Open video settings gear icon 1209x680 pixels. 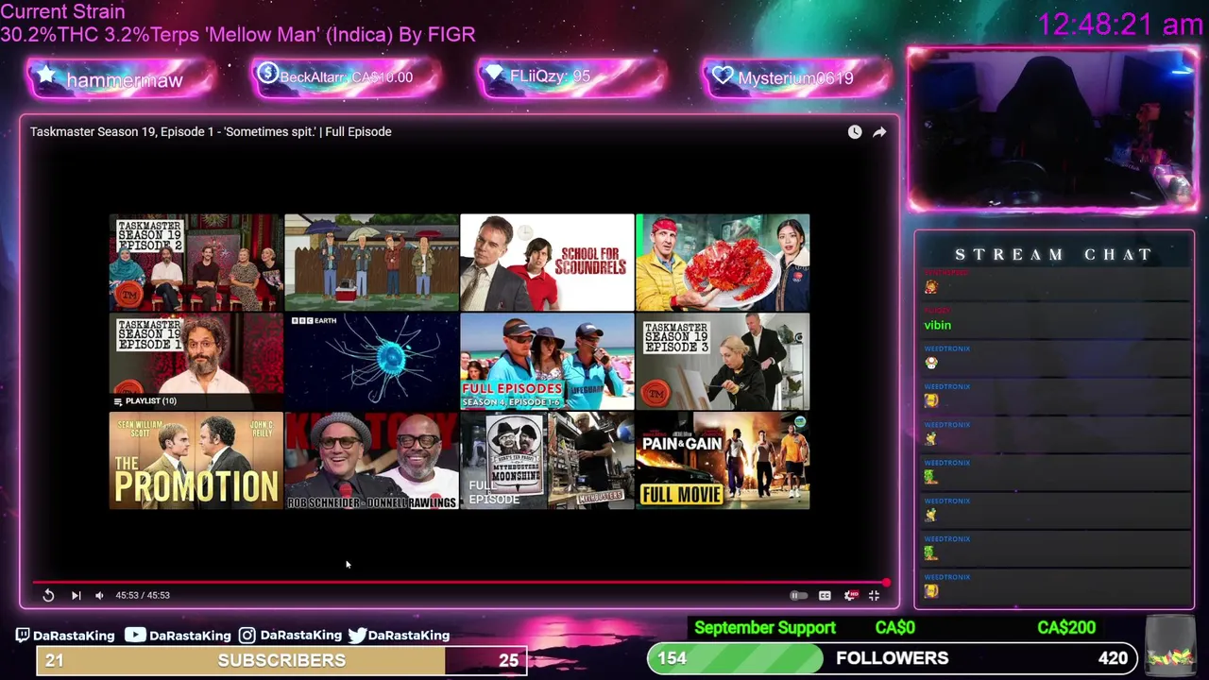coord(850,595)
